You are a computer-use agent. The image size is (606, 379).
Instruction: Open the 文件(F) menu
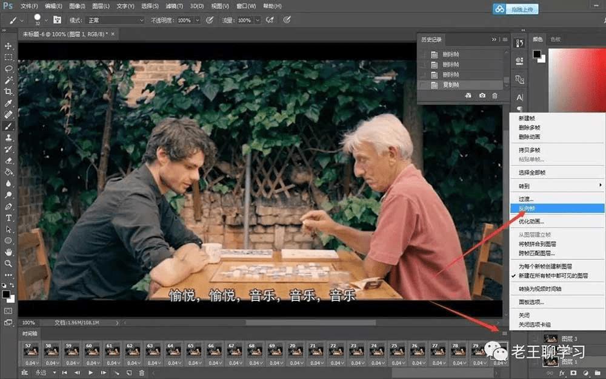[x=29, y=6]
